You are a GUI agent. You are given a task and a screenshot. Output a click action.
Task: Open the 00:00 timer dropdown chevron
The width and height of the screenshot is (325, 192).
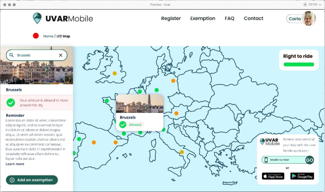coord(320,4)
